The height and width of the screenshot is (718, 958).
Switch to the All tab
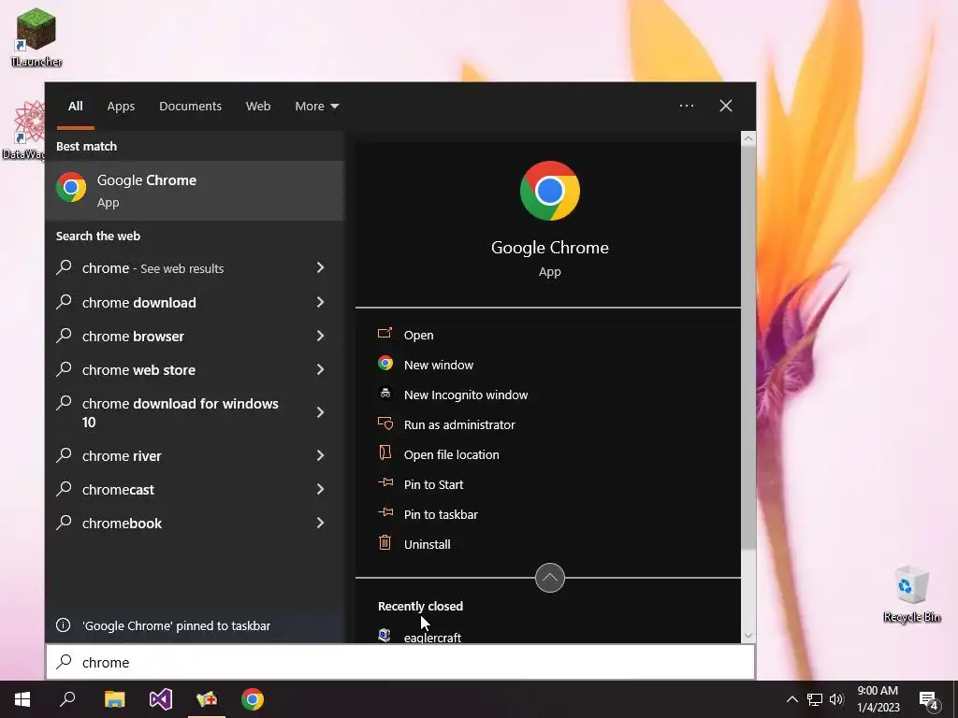[x=75, y=107]
